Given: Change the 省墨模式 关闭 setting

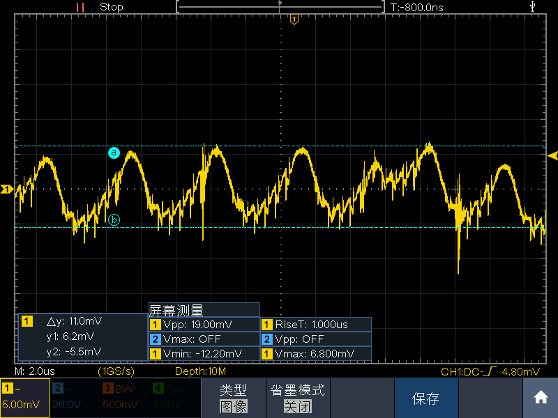Looking at the screenshot, I should click(298, 398).
